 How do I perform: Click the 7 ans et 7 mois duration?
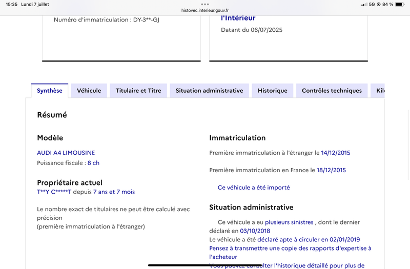point(114,192)
